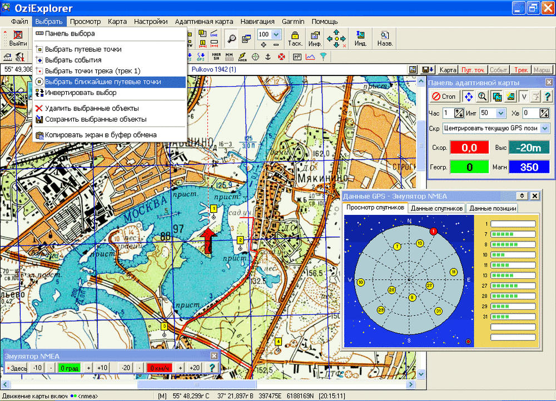Click the red 0 км/ч speed display
This screenshot has width=556, height=401.
click(x=160, y=368)
